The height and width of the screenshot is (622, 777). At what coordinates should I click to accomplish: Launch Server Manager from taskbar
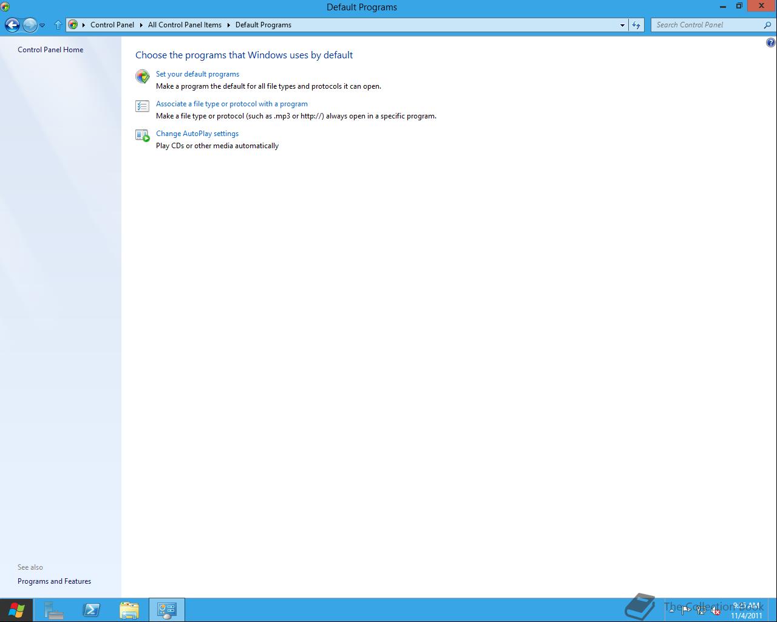pos(54,610)
